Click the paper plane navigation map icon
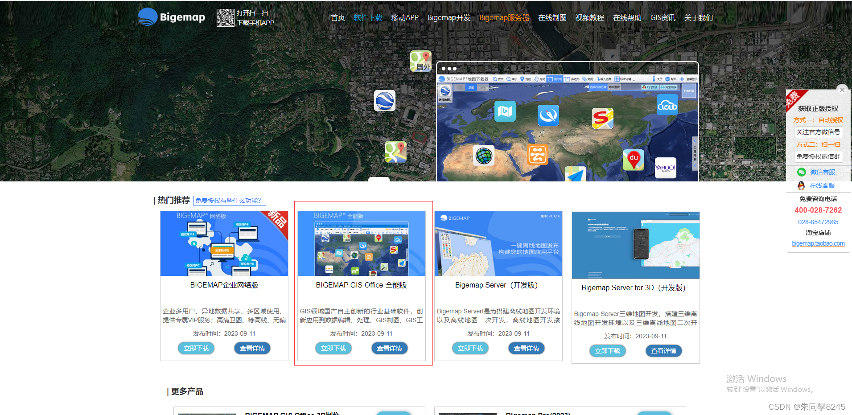 576,174
